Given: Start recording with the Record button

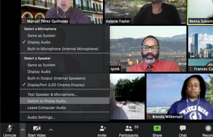Looking at the screenshot, I should point(208,128).
